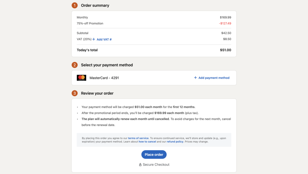Click the plus icon beside Add payment method
Screen dimensions: 308x174
point(195,78)
